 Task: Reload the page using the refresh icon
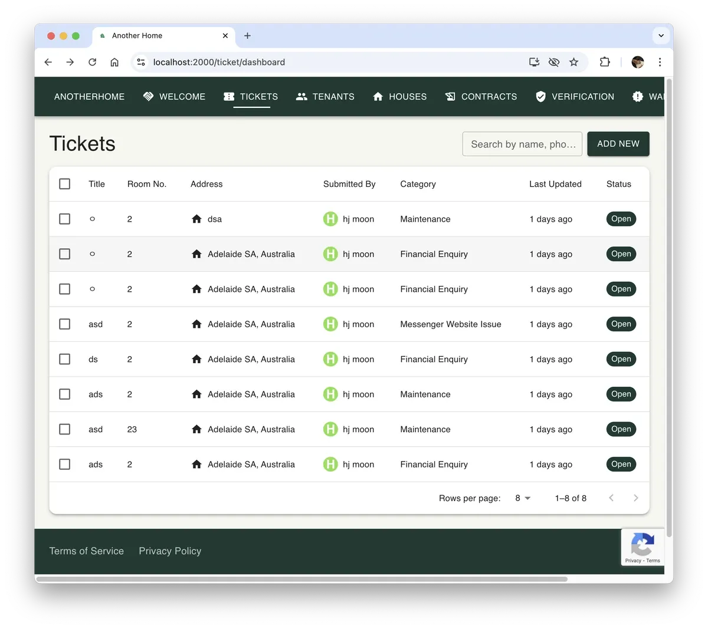[92, 62]
